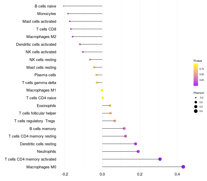Click the Pearson 0.2 legend circle
207x181 pixels.
(x=196, y=107)
